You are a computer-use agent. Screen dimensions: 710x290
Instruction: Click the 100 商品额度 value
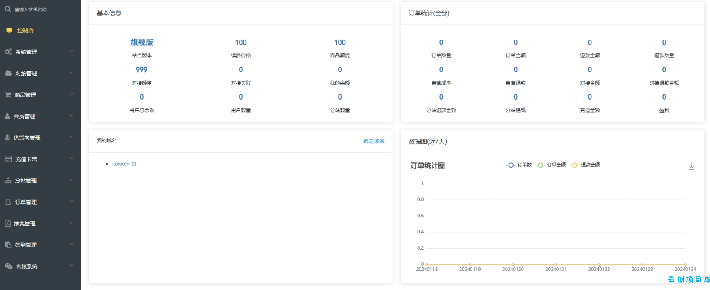pos(340,43)
